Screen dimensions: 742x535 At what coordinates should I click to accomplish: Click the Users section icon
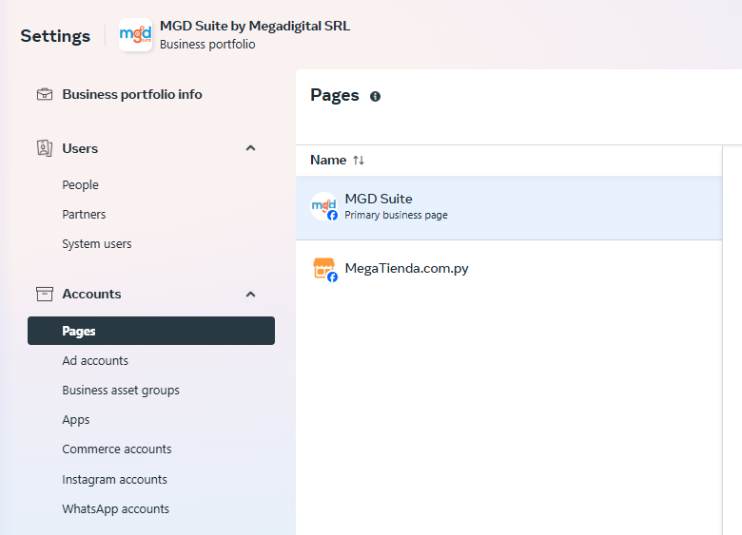pos(45,148)
